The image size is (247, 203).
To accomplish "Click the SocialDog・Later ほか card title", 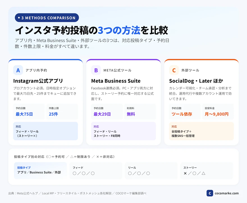I will click(196, 81).
